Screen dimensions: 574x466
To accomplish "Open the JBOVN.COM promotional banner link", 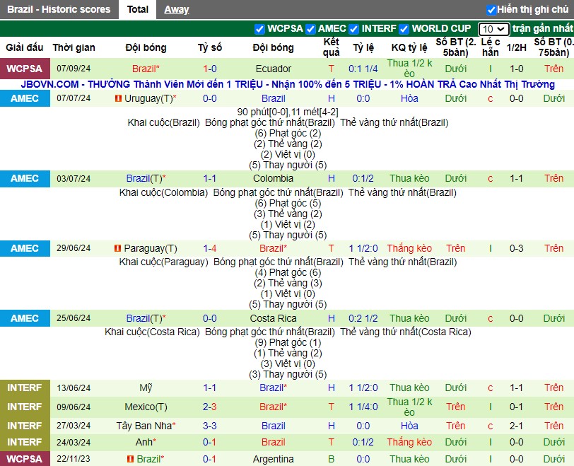I will pyautogui.click(x=288, y=85).
